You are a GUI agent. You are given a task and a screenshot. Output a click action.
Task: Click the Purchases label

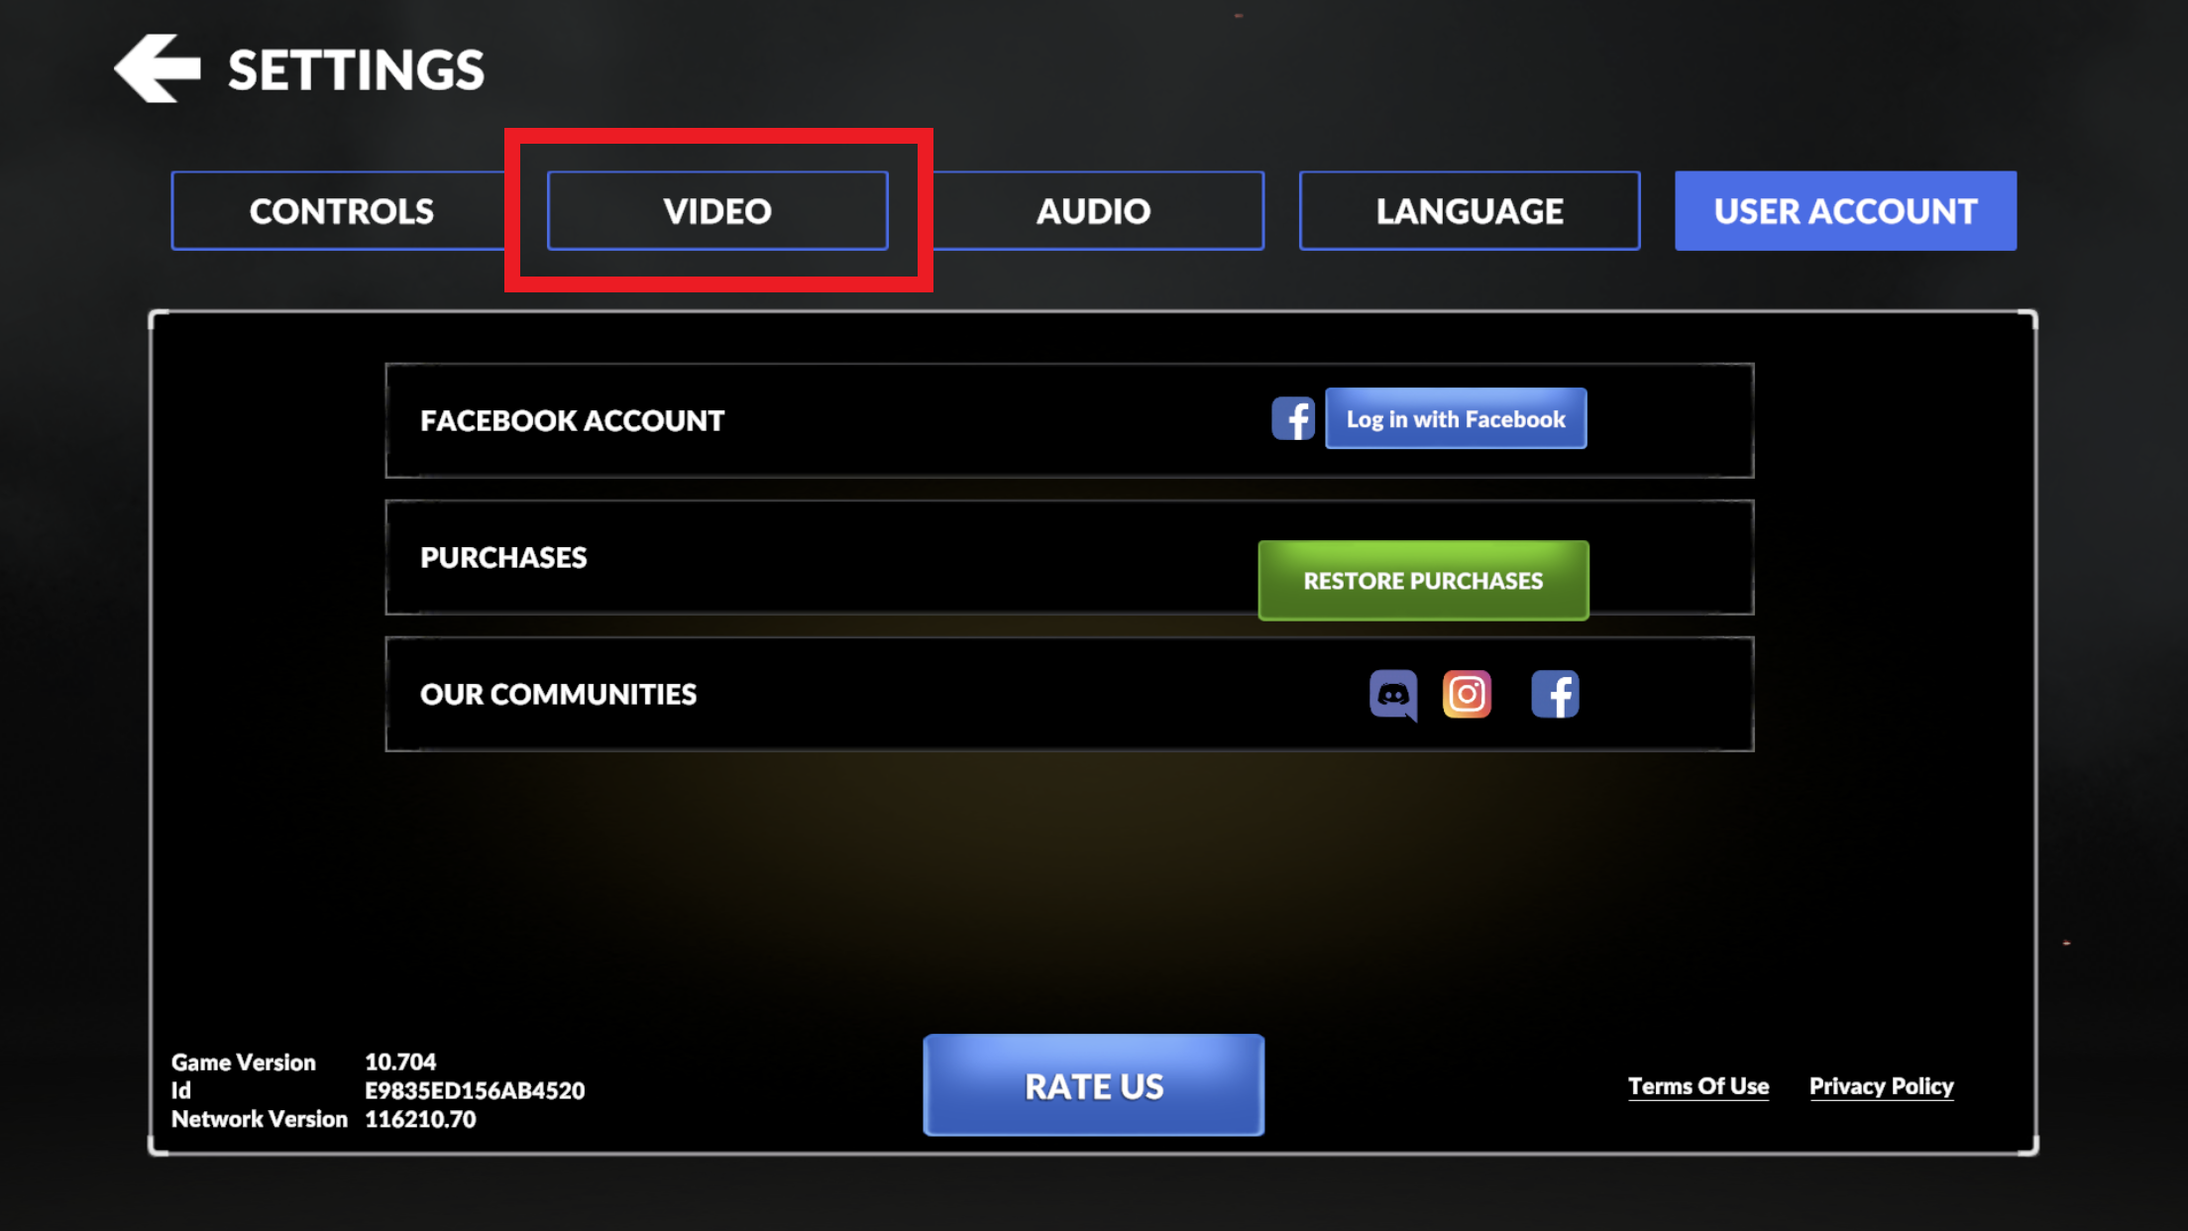(x=503, y=557)
